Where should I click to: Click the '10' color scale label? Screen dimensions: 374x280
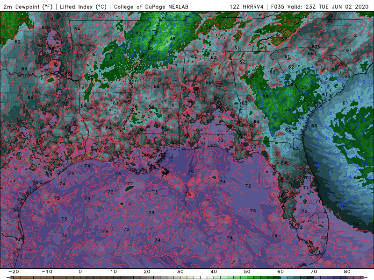pyautogui.click(x=114, y=272)
